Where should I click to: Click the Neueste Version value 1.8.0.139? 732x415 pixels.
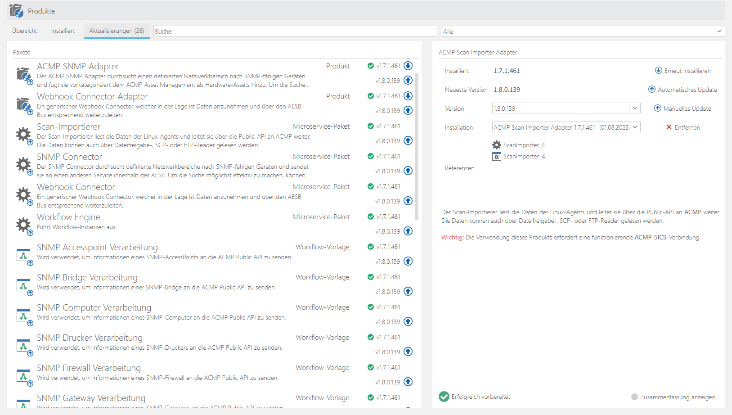click(507, 90)
